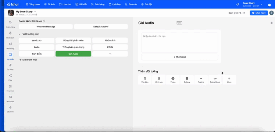Select the CTKM message block

coord(110,47)
